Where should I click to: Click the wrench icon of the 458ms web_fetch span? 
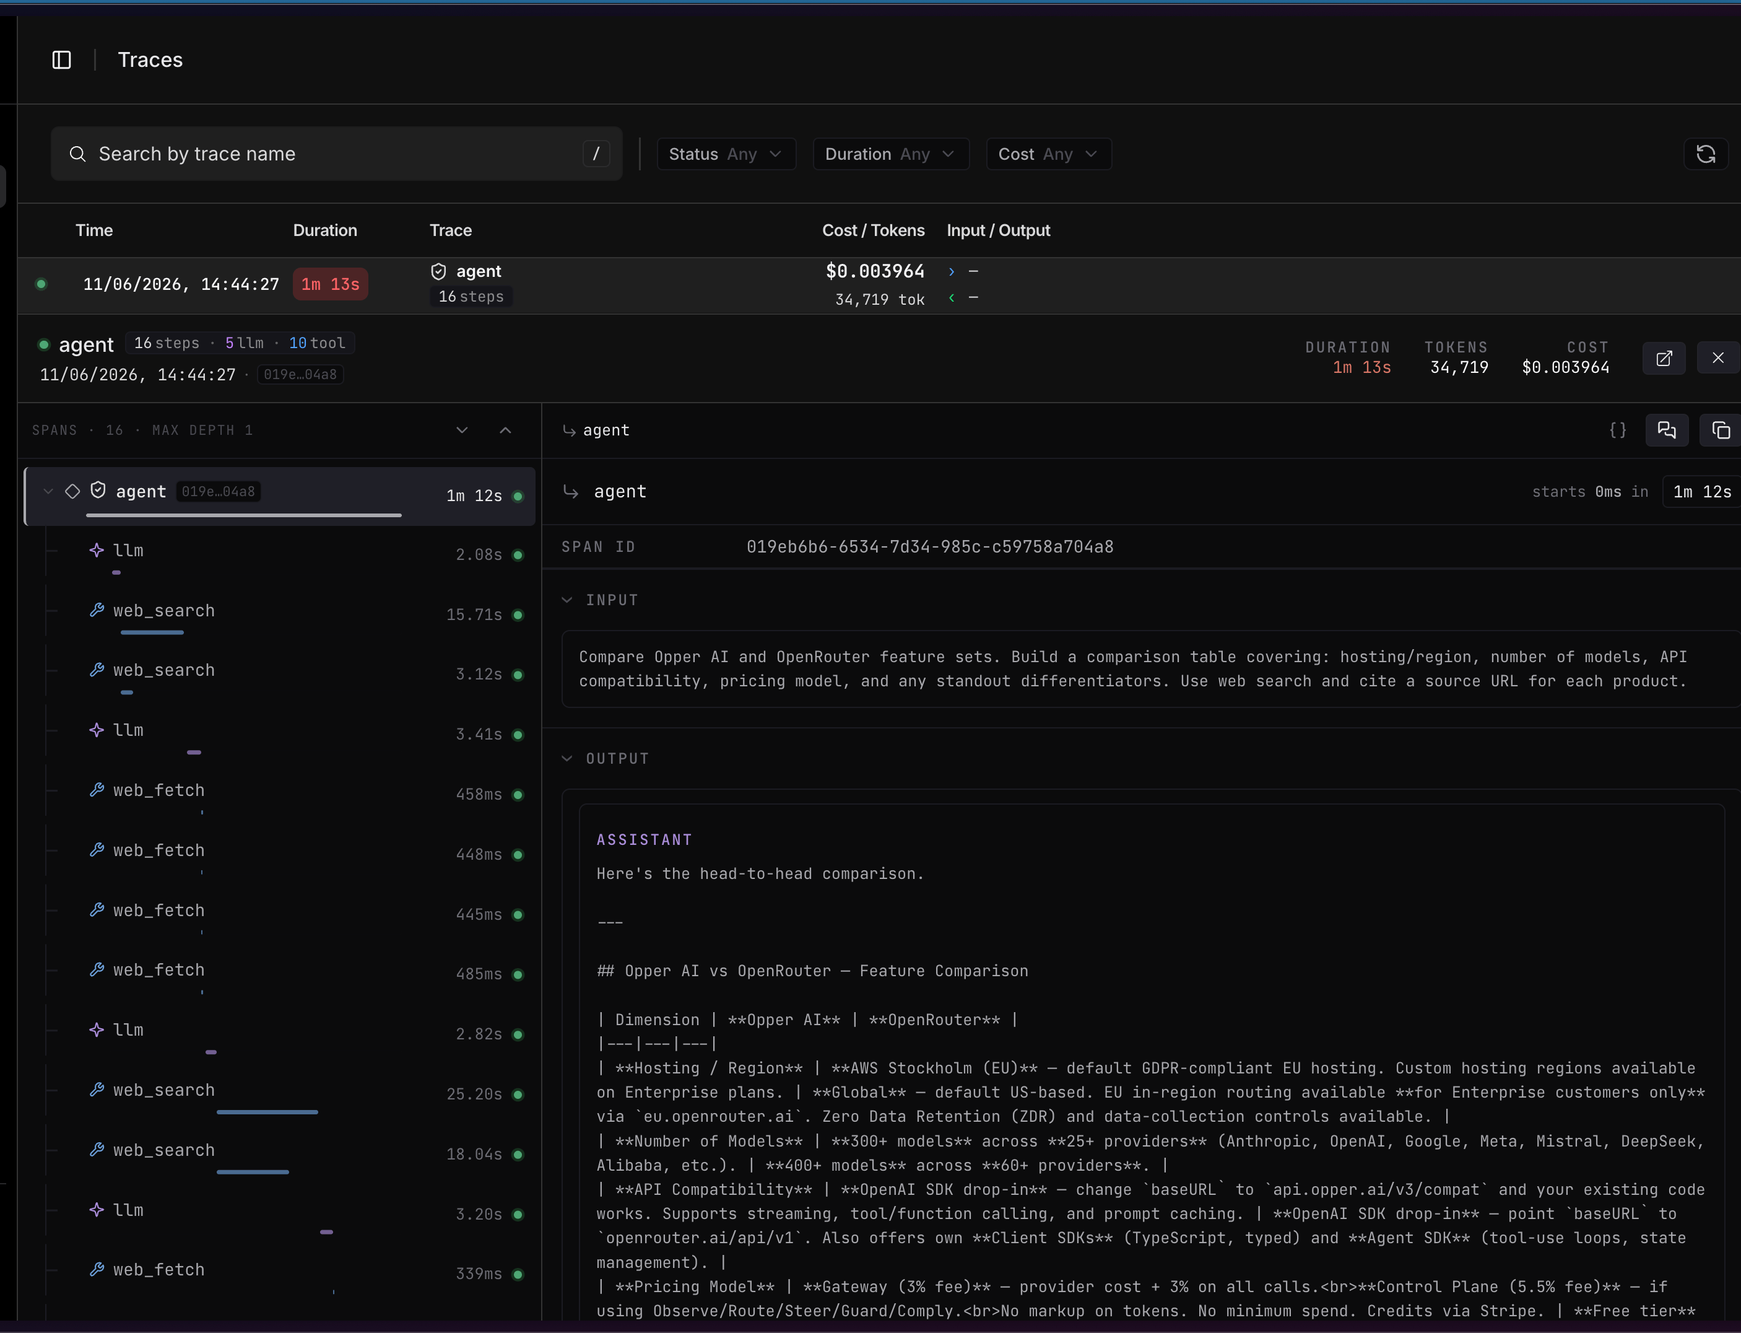(97, 790)
